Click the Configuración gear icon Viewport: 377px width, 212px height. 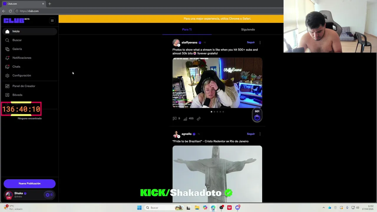pos(7,75)
